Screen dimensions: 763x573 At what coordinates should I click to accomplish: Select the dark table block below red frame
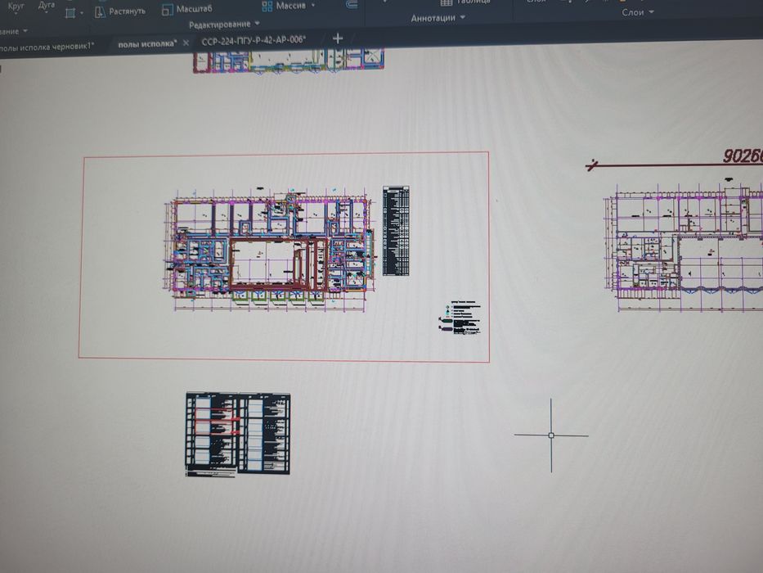(x=237, y=434)
